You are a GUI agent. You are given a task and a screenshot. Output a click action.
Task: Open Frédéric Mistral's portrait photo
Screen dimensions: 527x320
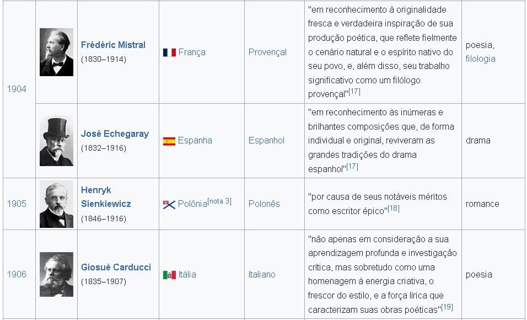click(56, 52)
